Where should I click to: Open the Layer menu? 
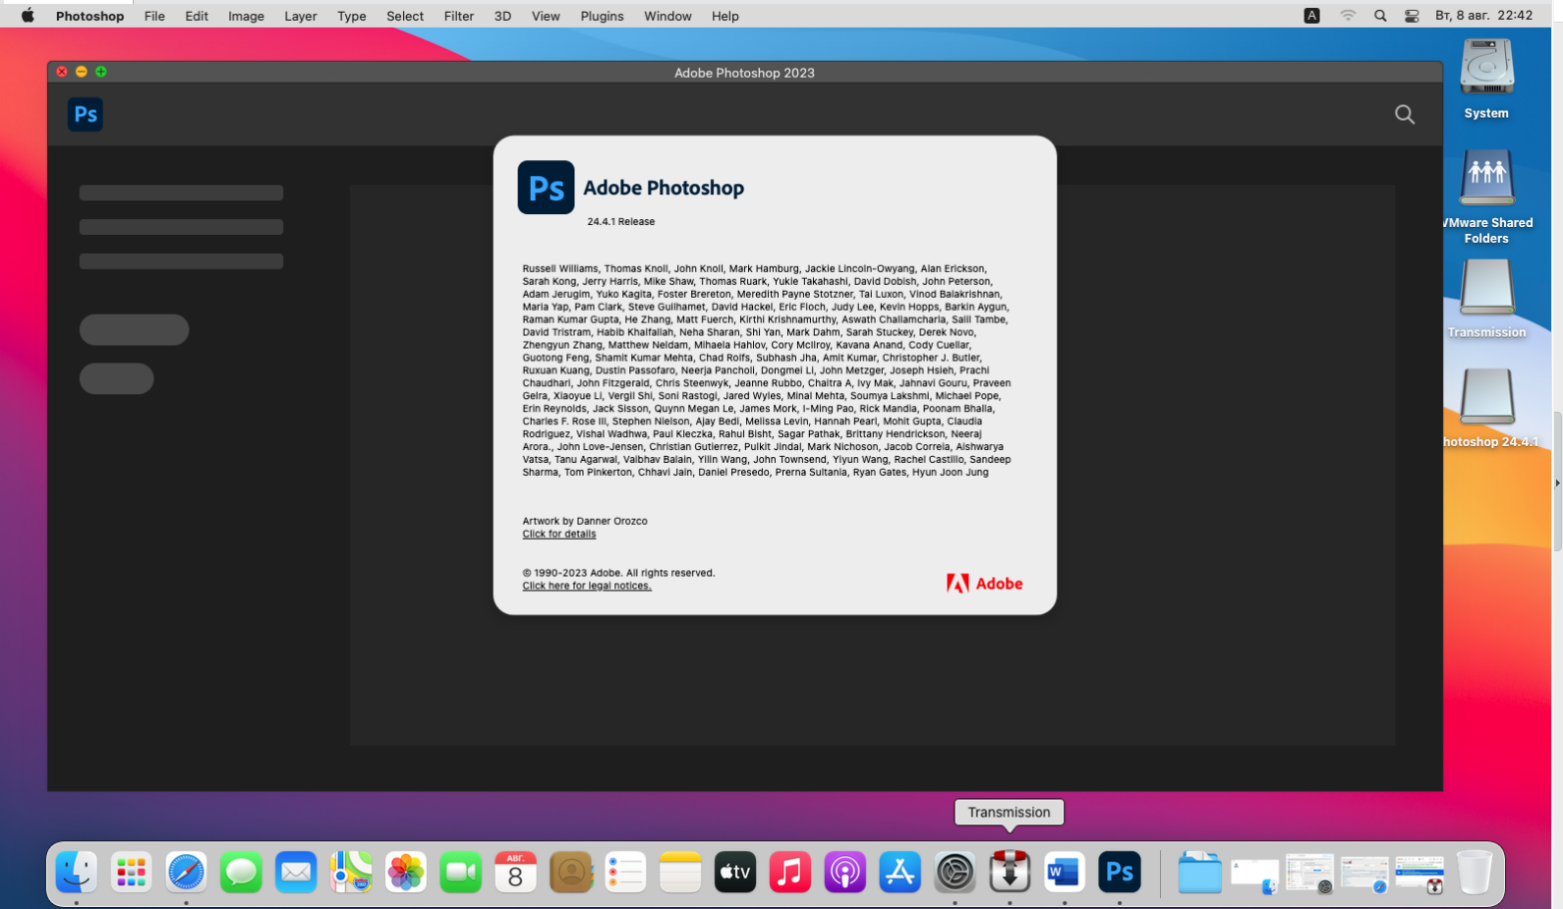[300, 16]
